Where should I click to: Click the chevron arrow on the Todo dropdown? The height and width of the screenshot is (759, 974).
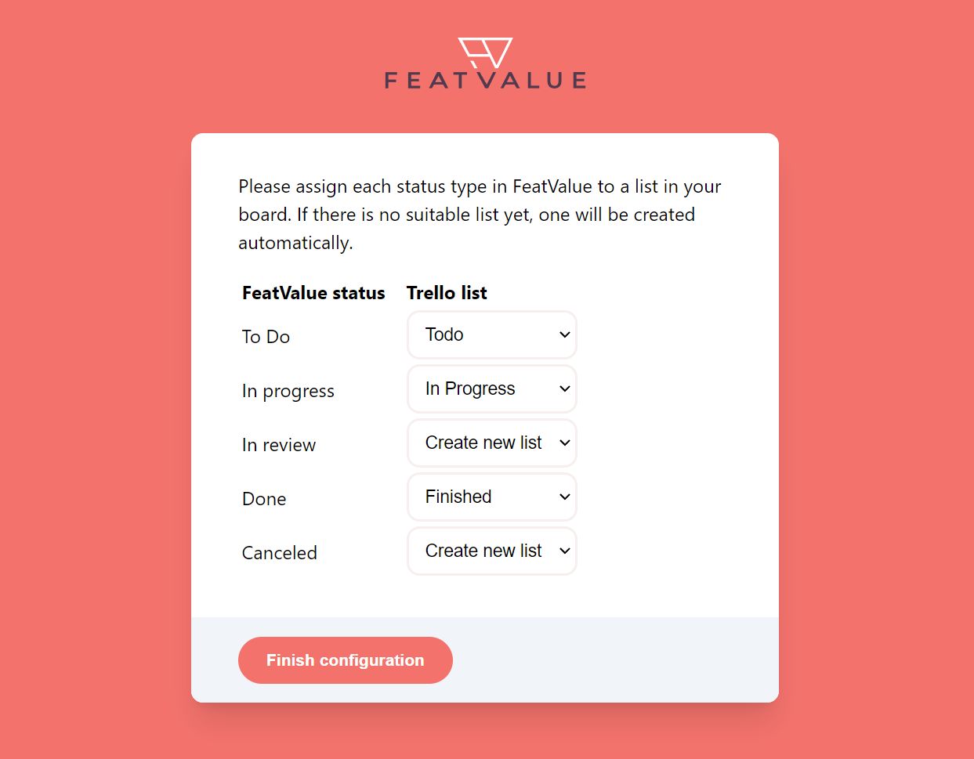click(564, 334)
